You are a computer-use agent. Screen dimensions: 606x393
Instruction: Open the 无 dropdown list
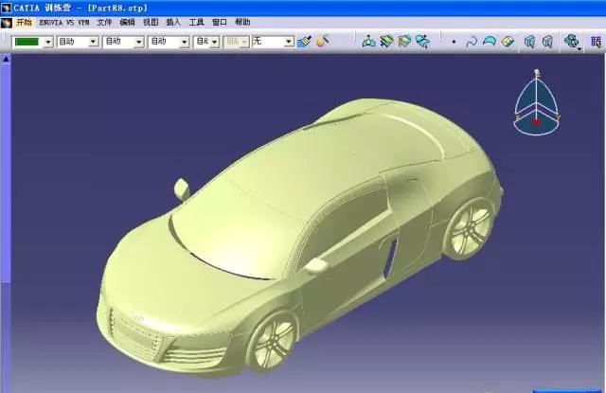coord(288,42)
